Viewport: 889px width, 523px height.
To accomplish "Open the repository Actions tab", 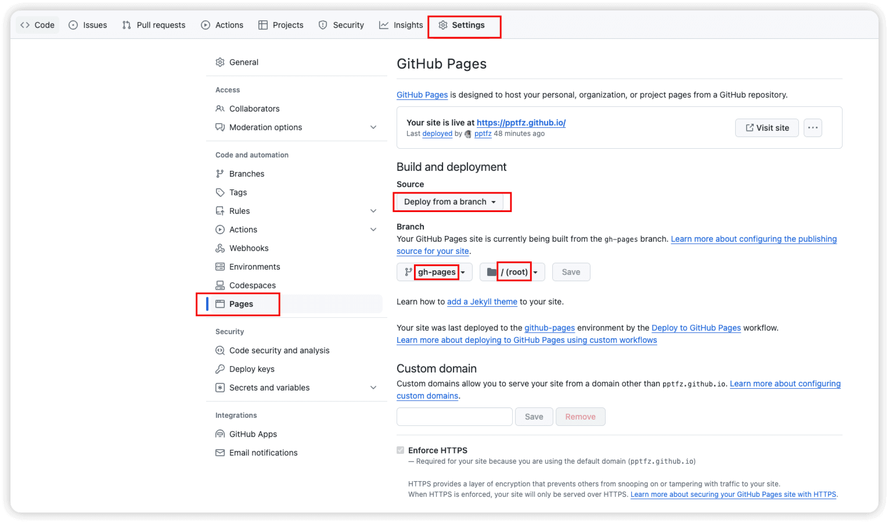I will (222, 25).
